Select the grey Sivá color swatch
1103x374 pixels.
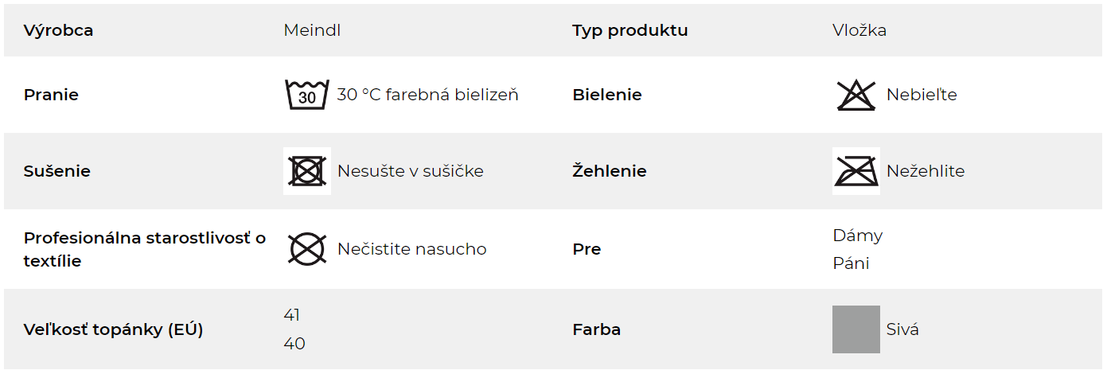coord(856,329)
